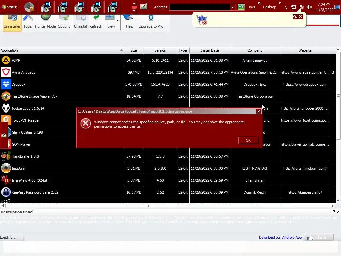The image size is (341, 256).
Task: Sort by the Size column header
Action: (x=134, y=50)
